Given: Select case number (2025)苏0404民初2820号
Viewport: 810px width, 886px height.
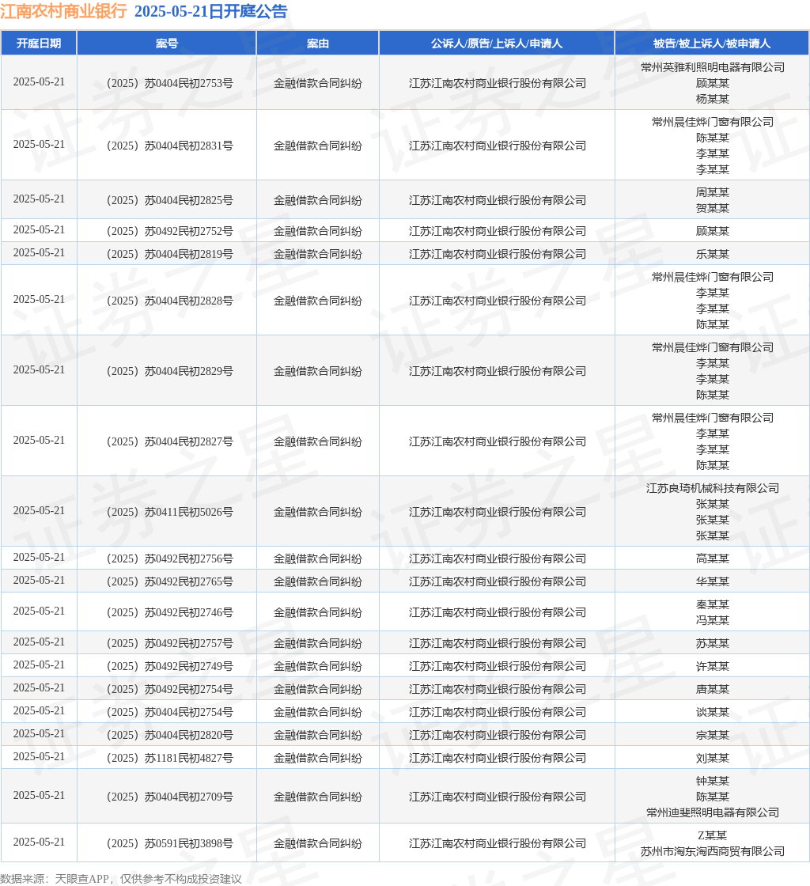Looking at the screenshot, I should [169, 735].
